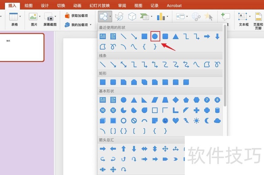Open the Animations (动画) tab
The height and width of the screenshot is (175, 264).
(77, 6)
